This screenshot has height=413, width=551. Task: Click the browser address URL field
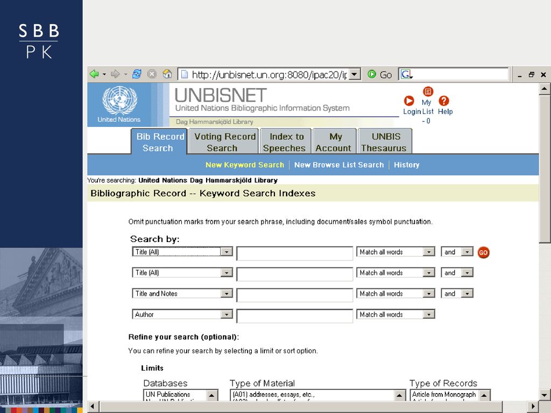(269, 74)
